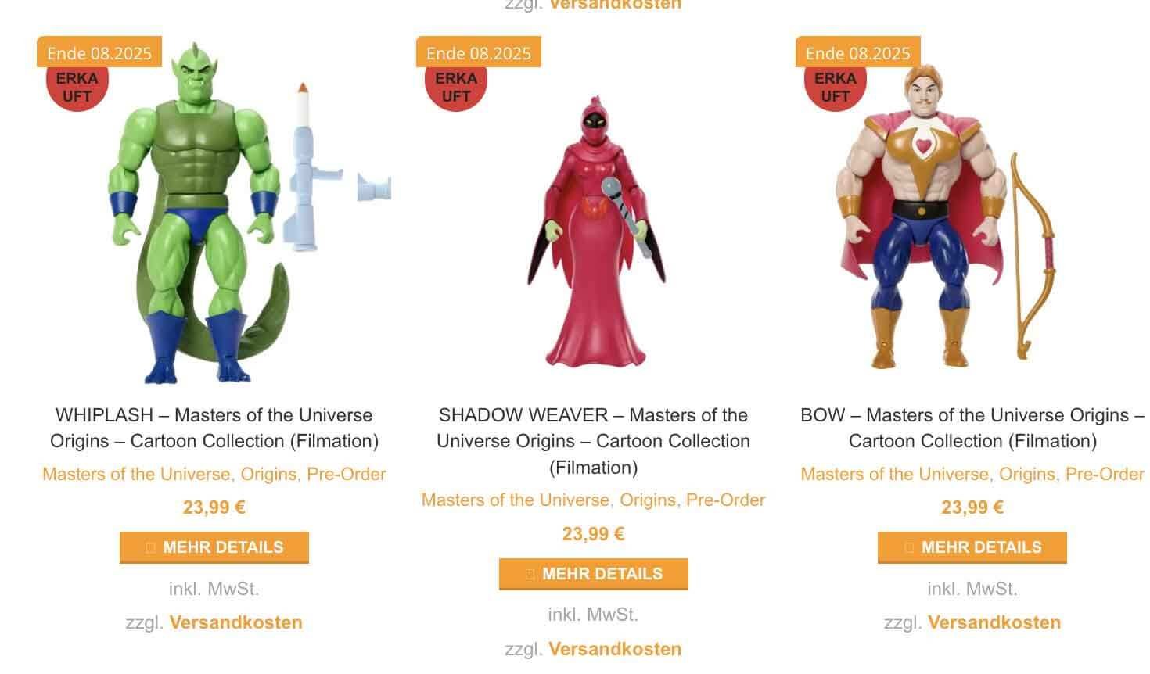Click the ERKAUFT badge on Whiplash
The width and height of the screenshot is (1150, 674).
point(77,88)
